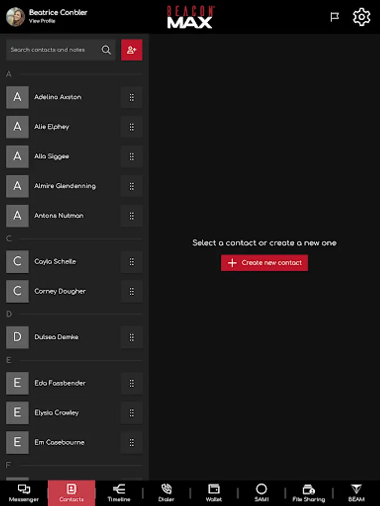Screen dimensions: 380x506
Task: Switch to Wallet tab
Action: [x=213, y=493]
